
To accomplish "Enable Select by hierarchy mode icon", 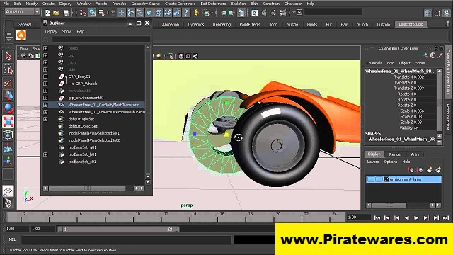I will click(83, 13).
